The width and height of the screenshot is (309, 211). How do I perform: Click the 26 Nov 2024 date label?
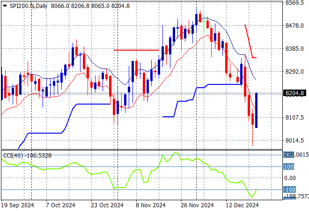click(x=197, y=205)
